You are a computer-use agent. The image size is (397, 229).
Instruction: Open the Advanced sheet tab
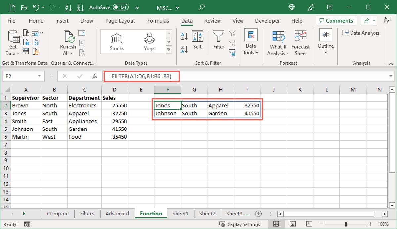(117, 214)
